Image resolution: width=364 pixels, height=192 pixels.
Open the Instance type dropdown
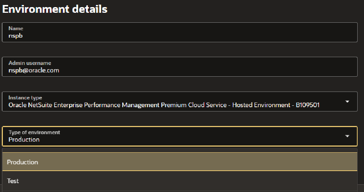[x=180, y=102]
